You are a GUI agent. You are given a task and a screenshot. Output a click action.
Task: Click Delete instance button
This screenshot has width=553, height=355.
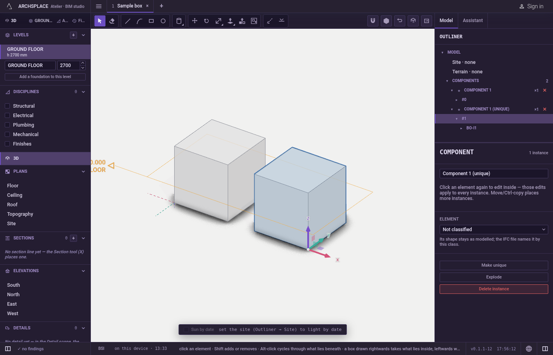[494, 289]
